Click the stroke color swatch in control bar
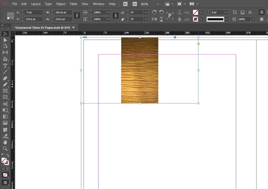Screen dimensions: 268x189 [x=196, y=19]
